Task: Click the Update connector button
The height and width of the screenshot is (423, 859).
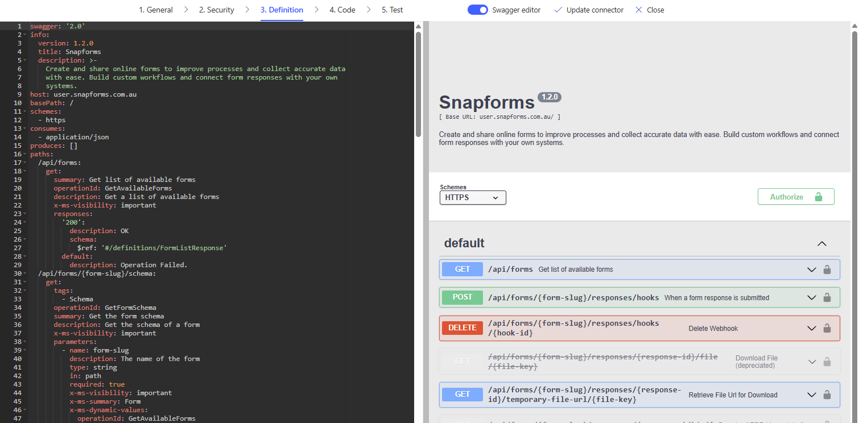Action: (x=589, y=10)
